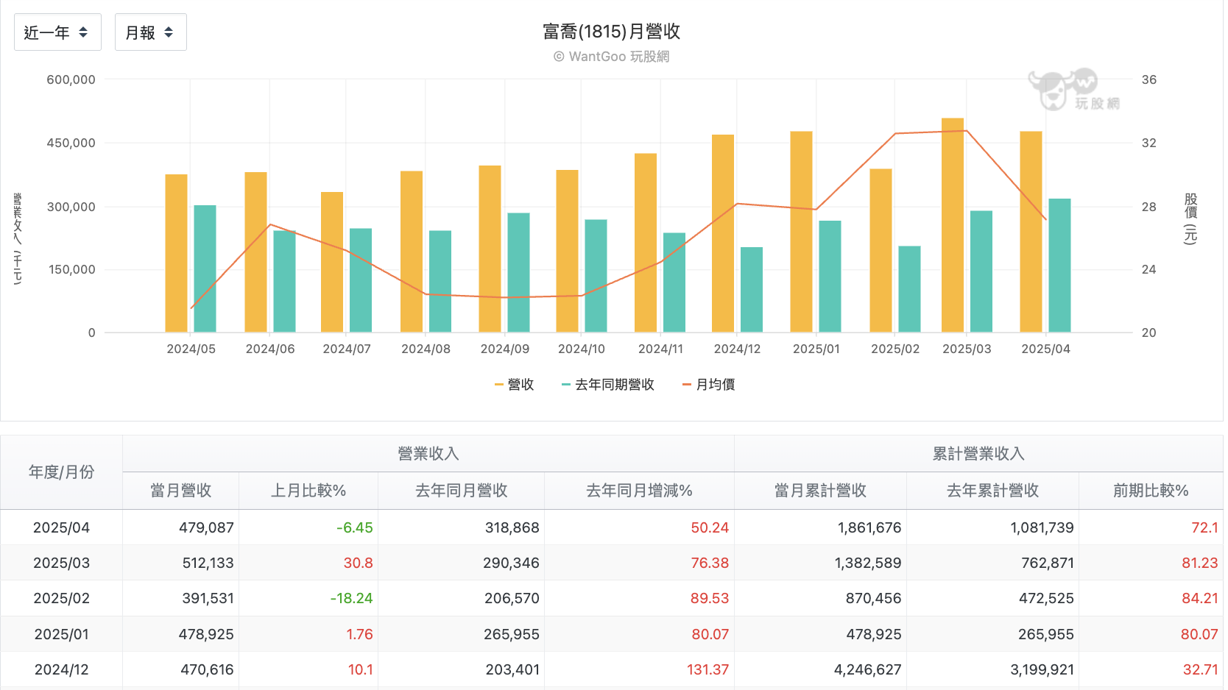1228x690 pixels.
Task: Click the 去年同月營收 column header
Action: pos(462,491)
